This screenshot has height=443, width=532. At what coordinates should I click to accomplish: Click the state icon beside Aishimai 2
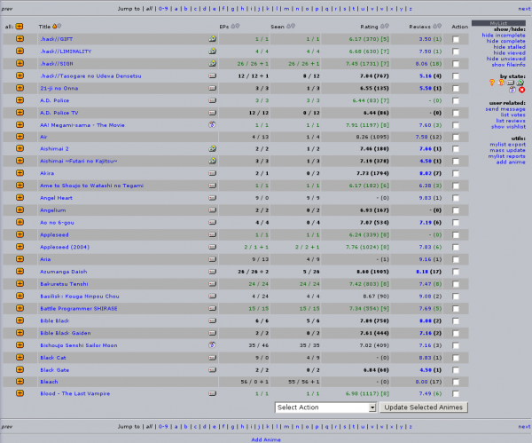(x=212, y=150)
